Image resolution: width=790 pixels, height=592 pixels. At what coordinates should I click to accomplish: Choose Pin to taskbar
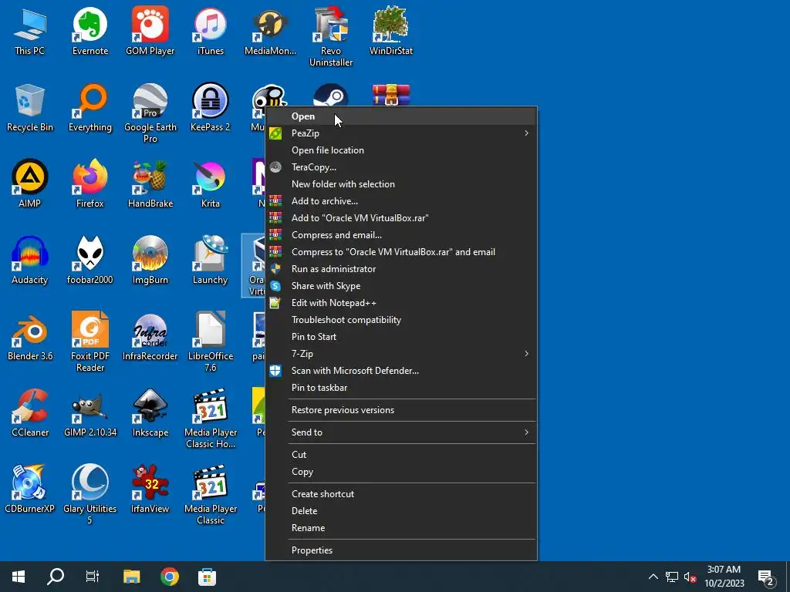pyautogui.click(x=401, y=388)
